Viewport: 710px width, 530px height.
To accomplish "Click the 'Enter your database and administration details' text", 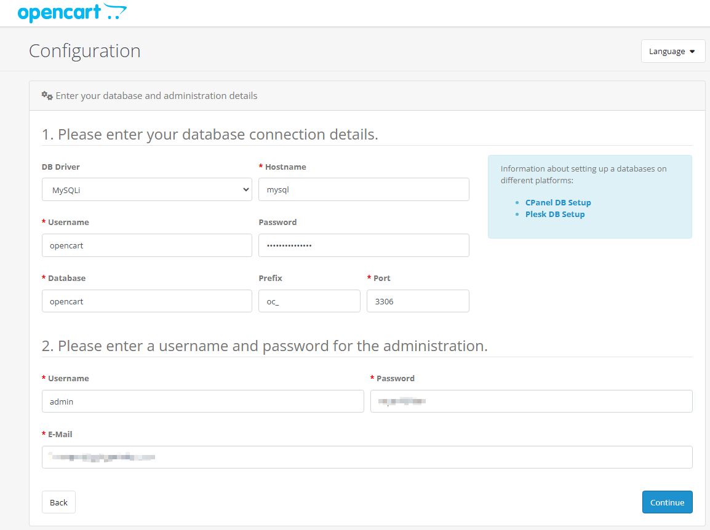I will tap(156, 95).
